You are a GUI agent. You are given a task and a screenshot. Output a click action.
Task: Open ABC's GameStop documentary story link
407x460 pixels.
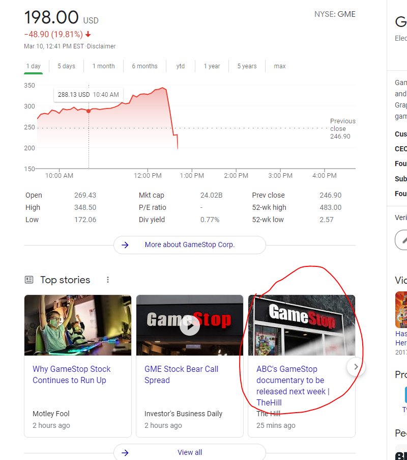293,386
